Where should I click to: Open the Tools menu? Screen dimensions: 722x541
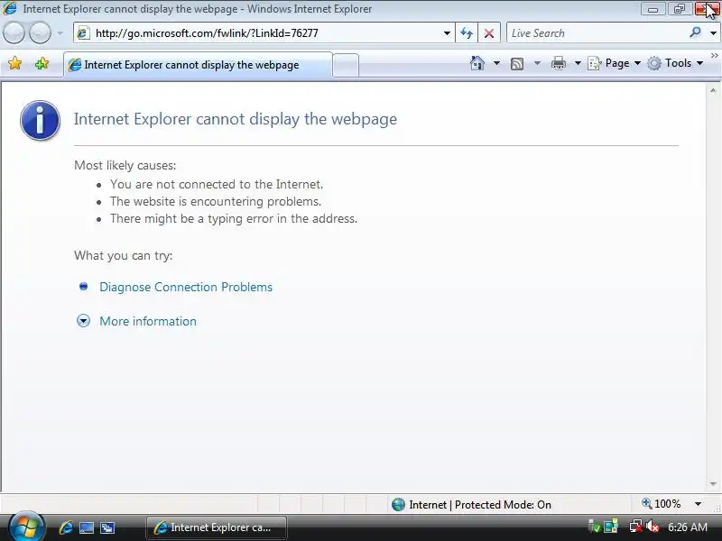(675, 63)
